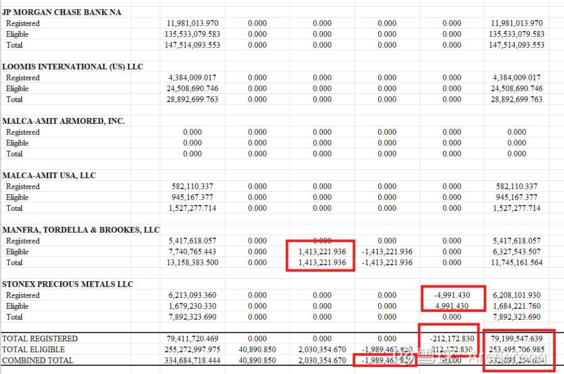Select the COMBINED TOTAL row label
This screenshot has height=374, width=564.
point(38,361)
